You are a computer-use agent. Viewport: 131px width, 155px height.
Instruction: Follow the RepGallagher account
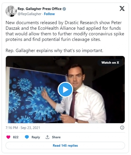[x=49, y=14]
